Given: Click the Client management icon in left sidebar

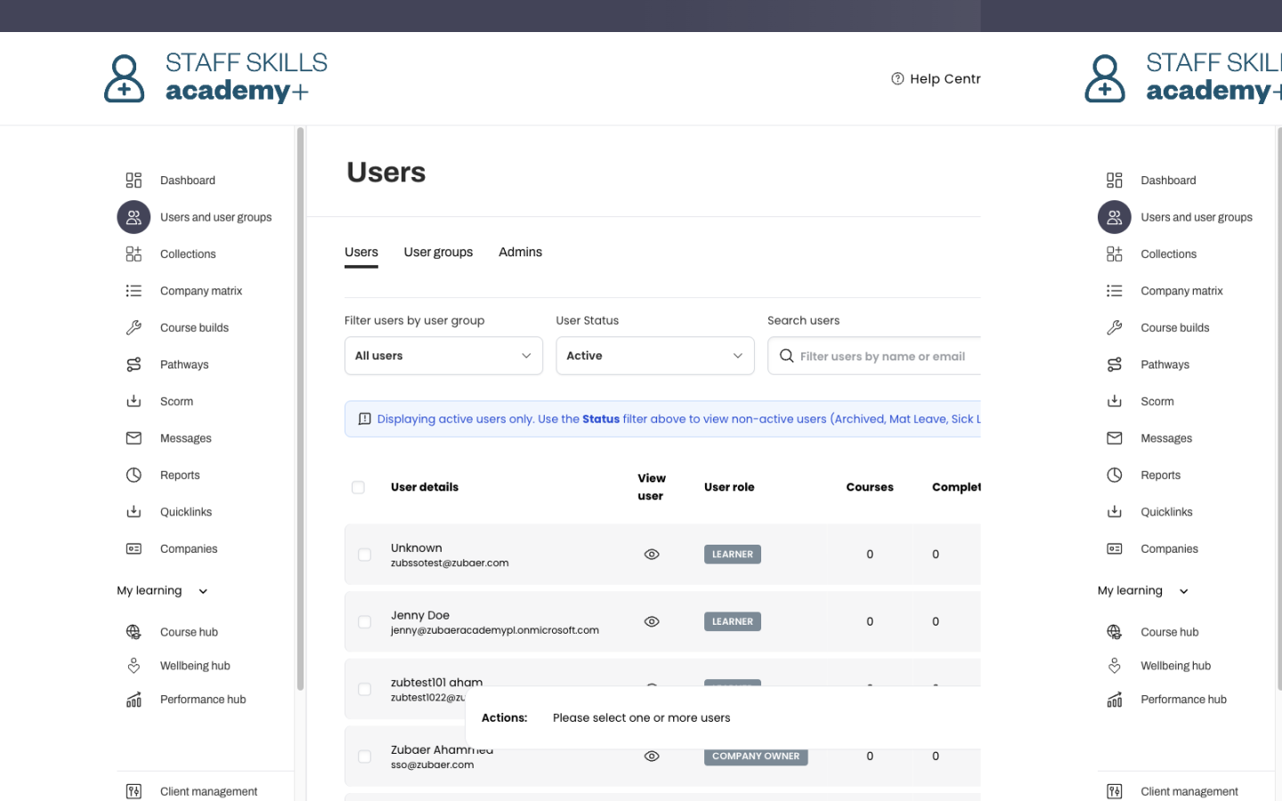Looking at the screenshot, I should click(134, 791).
